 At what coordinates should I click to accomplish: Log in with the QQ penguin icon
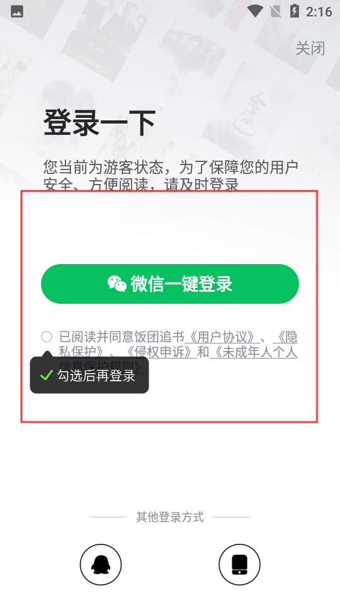tap(101, 565)
